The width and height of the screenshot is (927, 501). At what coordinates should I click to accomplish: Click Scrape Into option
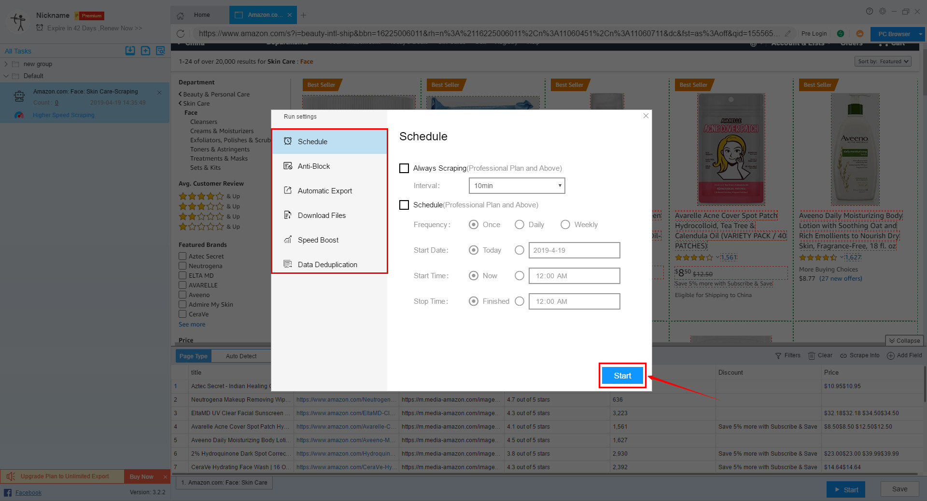click(x=860, y=355)
